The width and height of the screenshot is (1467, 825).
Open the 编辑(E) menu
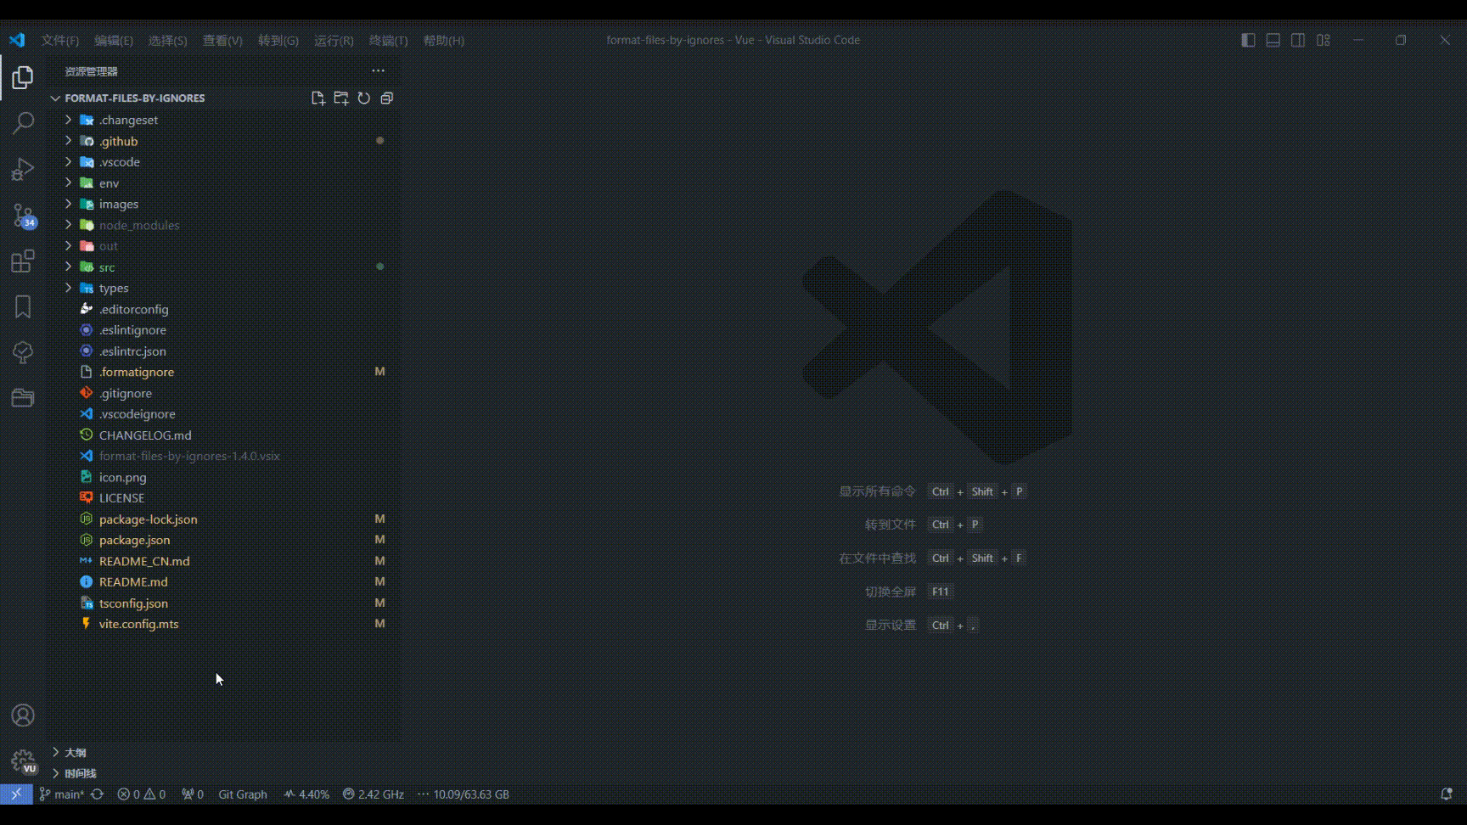[114, 41]
